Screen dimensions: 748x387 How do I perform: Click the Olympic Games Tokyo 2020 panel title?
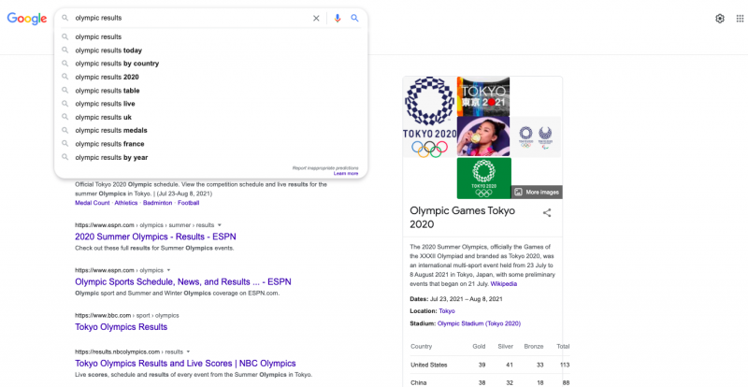coord(462,218)
